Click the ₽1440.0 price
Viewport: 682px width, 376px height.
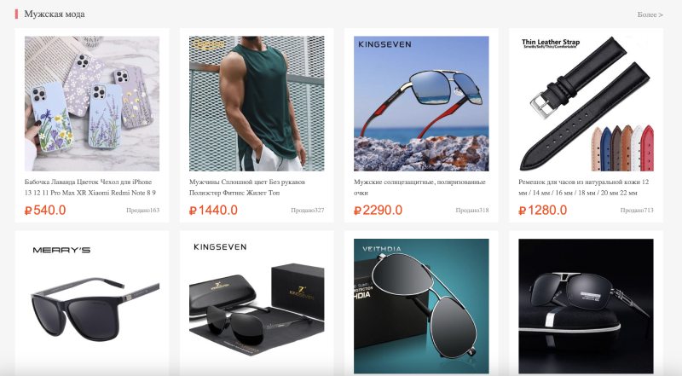pyautogui.click(x=213, y=211)
